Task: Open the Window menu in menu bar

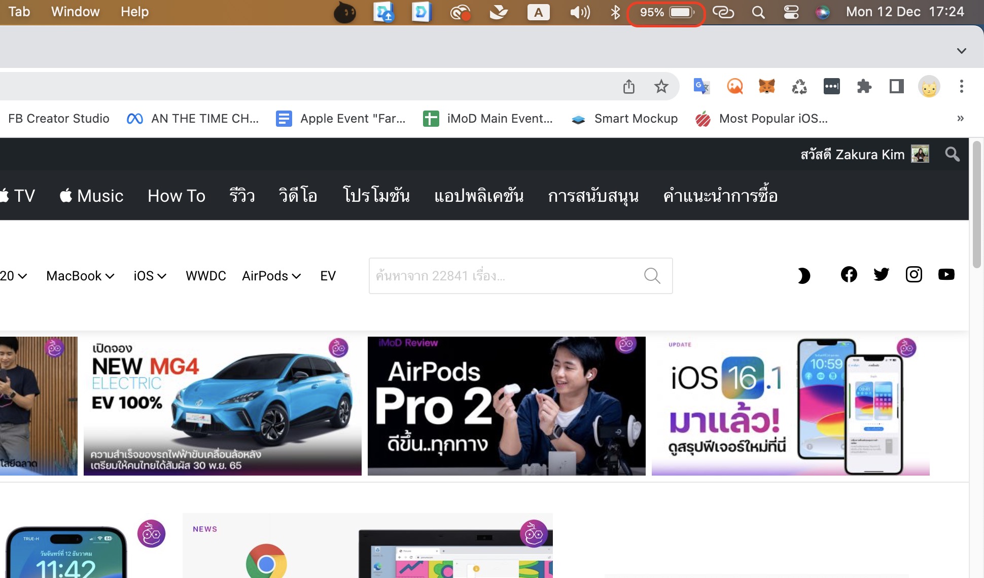Action: 75,12
